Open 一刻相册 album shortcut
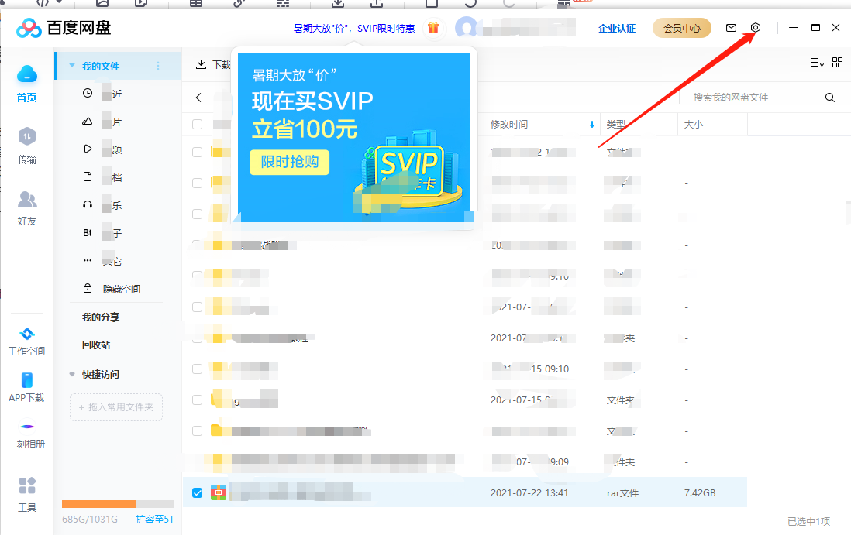Screen dimensions: 851x535 pyautogui.click(x=26, y=434)
